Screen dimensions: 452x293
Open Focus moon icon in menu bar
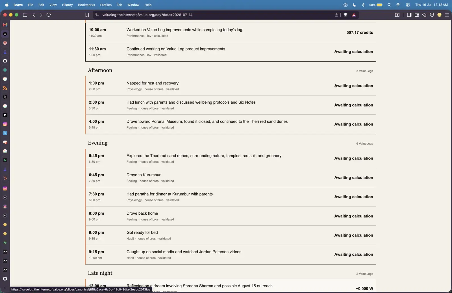click(354, 5)
